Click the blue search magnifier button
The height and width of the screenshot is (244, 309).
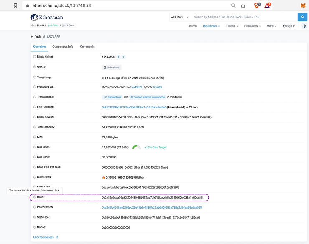(x=302, y=17)
